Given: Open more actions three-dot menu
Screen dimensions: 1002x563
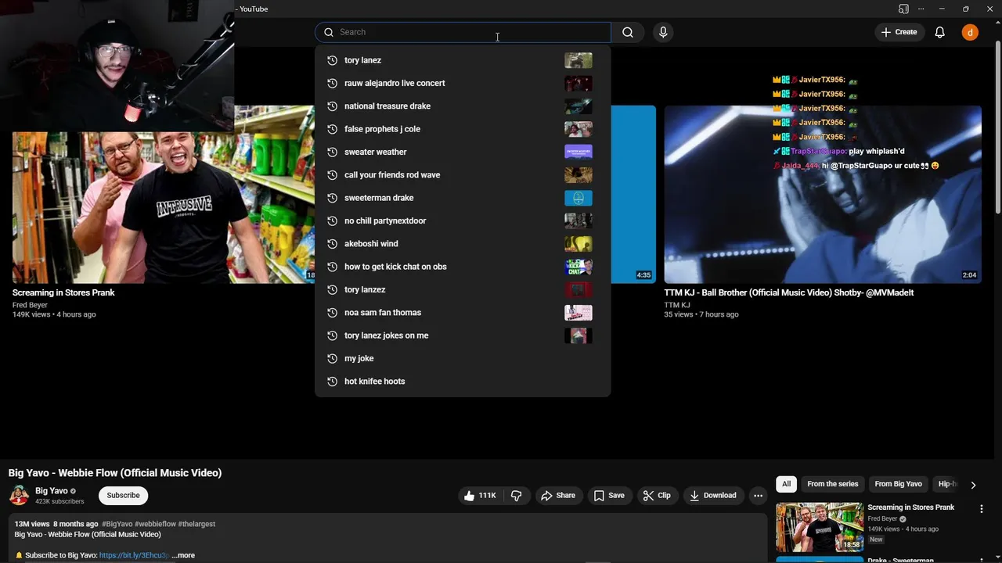Looking at the screenshot, I should [x=758, y=496].
